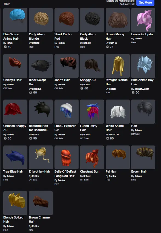Select the Straight Blonde Hair thumbnail
The height and width of the screenshot is (233, 161).
point(118,66)
